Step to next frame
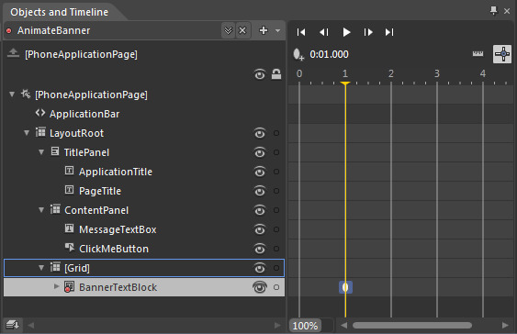The width and height of the screenshot is (517, 334). pos(368,32)
